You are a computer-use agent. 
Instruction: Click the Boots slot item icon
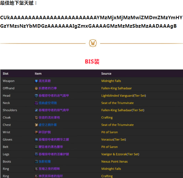tap(36, 161)
